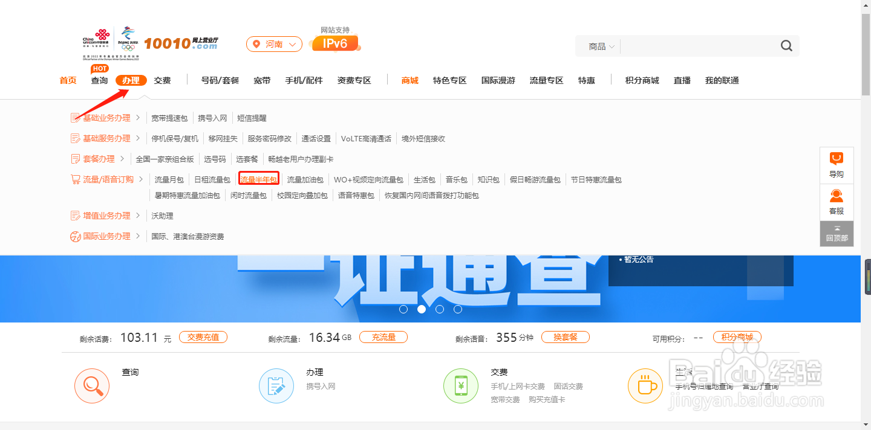
Task: Click the 查询 query magnifier circle icon
Action: point(92,385)
